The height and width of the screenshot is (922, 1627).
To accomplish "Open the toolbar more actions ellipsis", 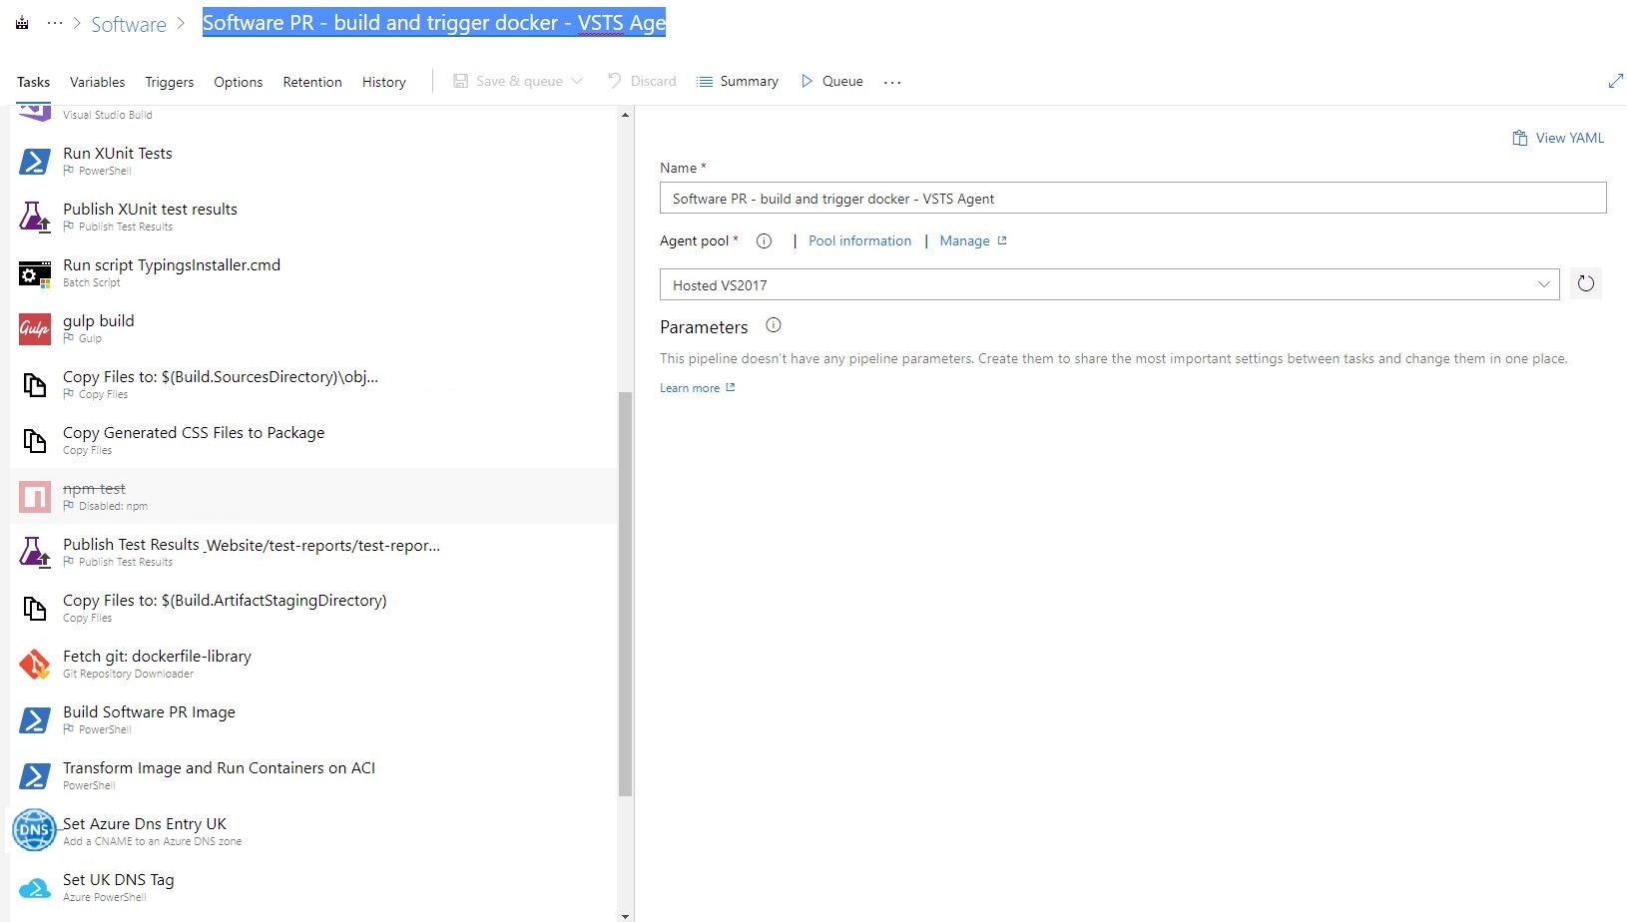I will 892,82.
